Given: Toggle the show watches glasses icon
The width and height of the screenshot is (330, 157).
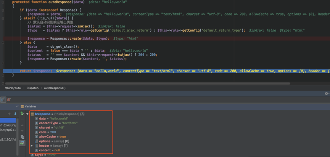Looking at the screenshot, I should (x=22, y=143).
